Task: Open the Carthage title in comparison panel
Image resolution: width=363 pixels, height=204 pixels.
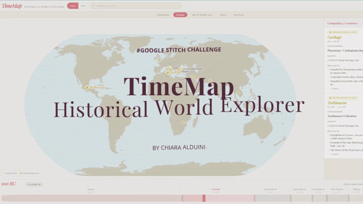Action: pyautogui.click(x=334, y=38)
